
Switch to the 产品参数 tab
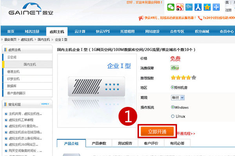[99, 143]
